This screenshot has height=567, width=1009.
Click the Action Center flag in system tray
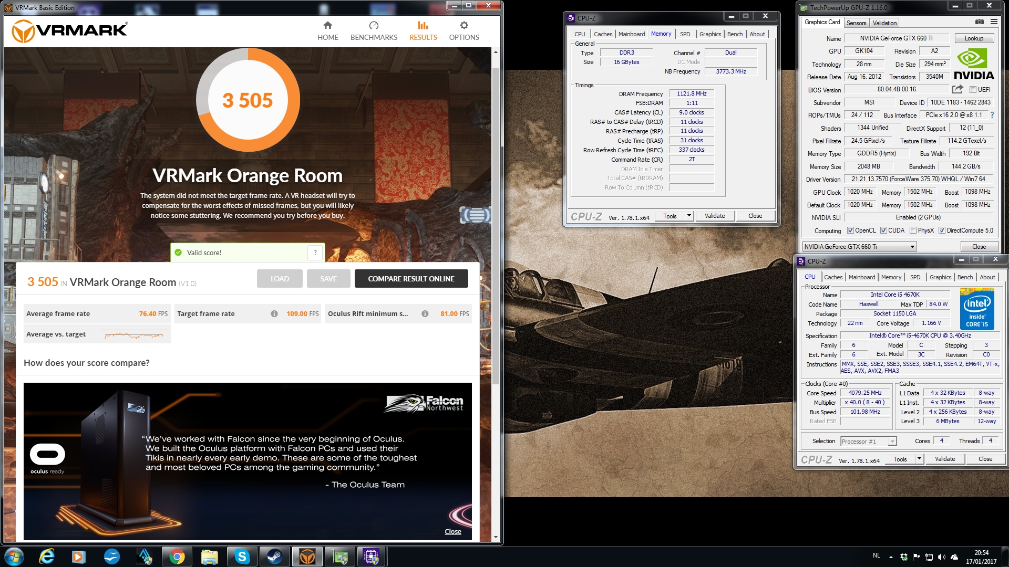pyautogui.click(x=916, y=557)
